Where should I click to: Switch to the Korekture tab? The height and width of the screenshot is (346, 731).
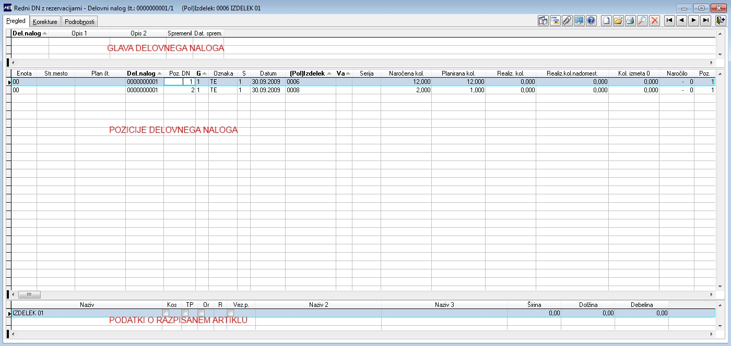pyautogui.click(x=45, y=22)
